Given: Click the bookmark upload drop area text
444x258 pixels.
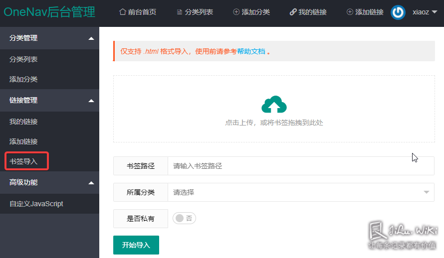Looking at the screenshot, I should click(x=274, y=123).
